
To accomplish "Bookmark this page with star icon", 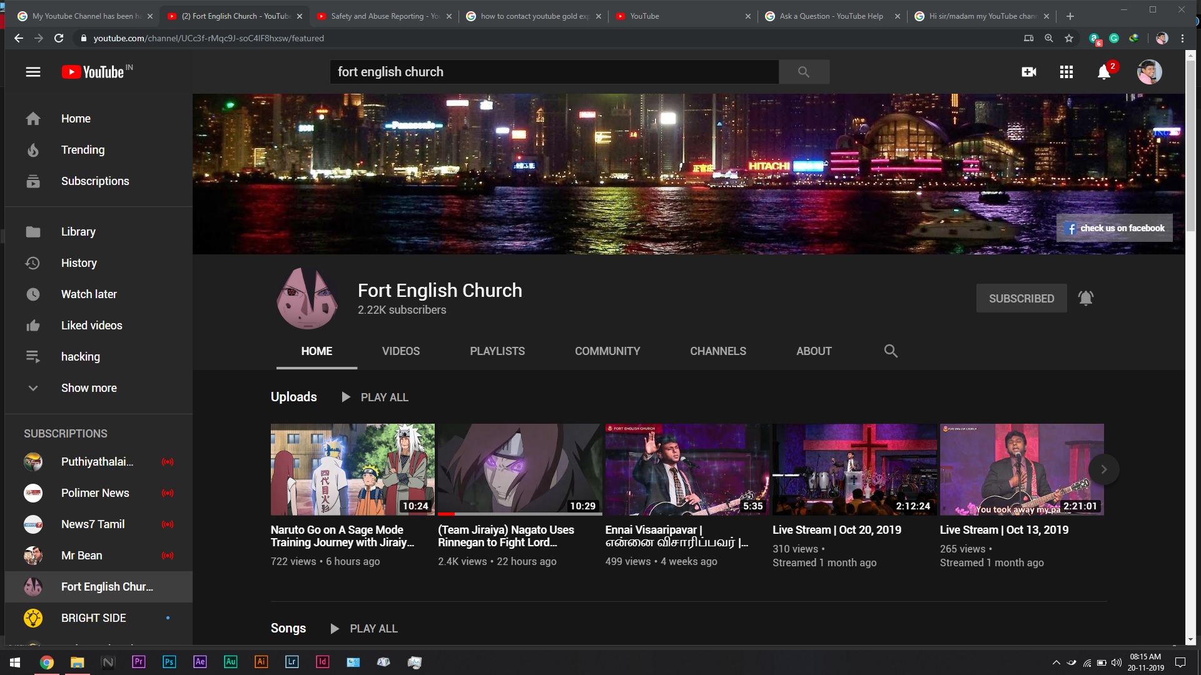I will click(1069, 38).
